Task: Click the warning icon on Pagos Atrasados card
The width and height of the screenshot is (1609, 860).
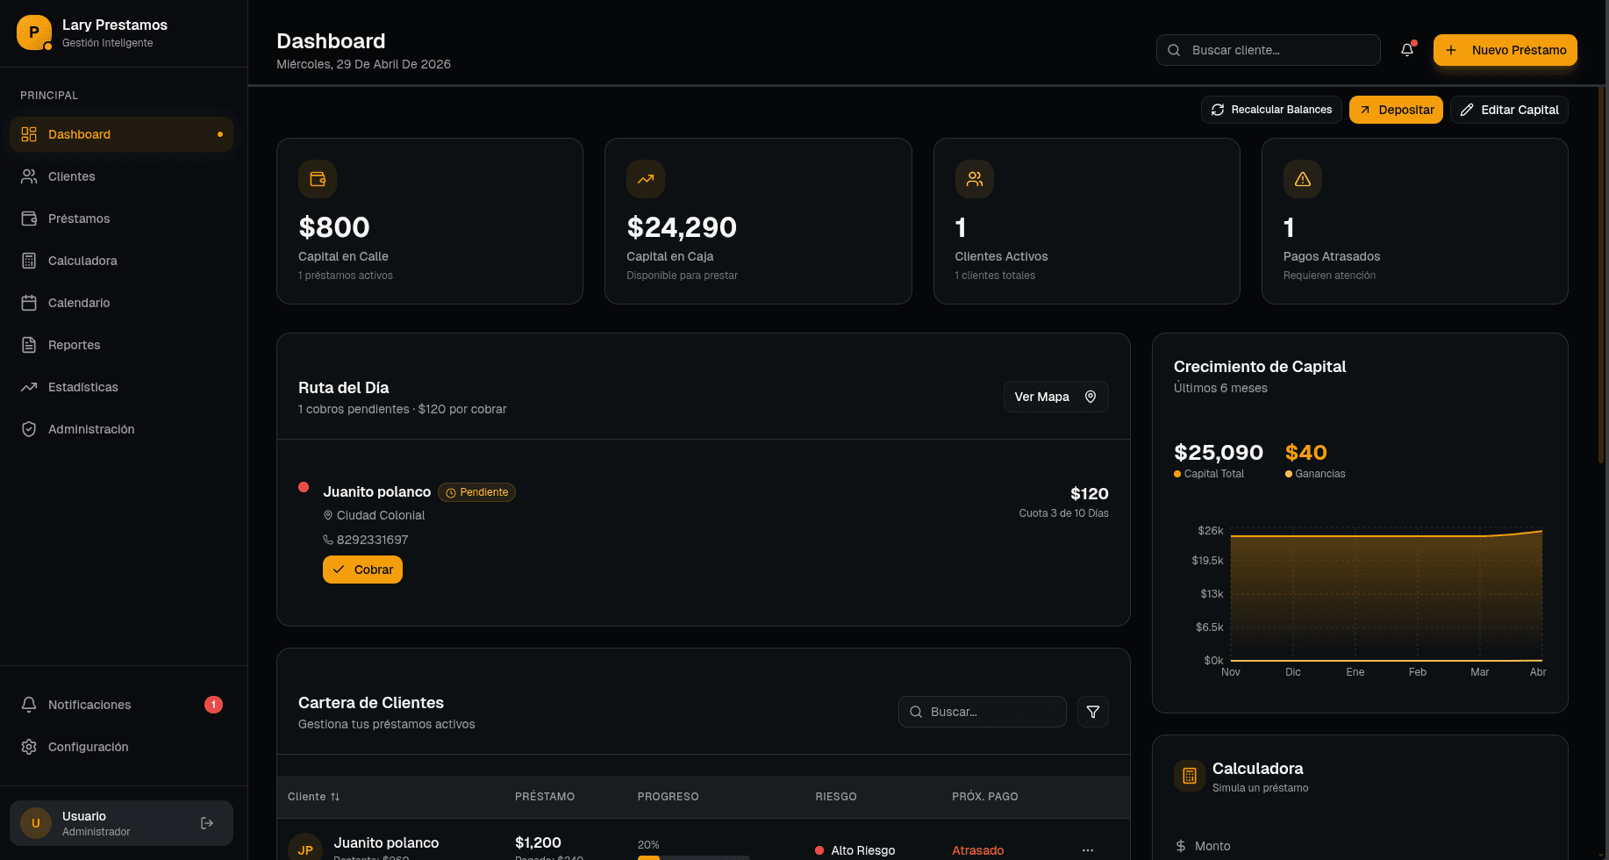Action: [x=1302, y=179]
